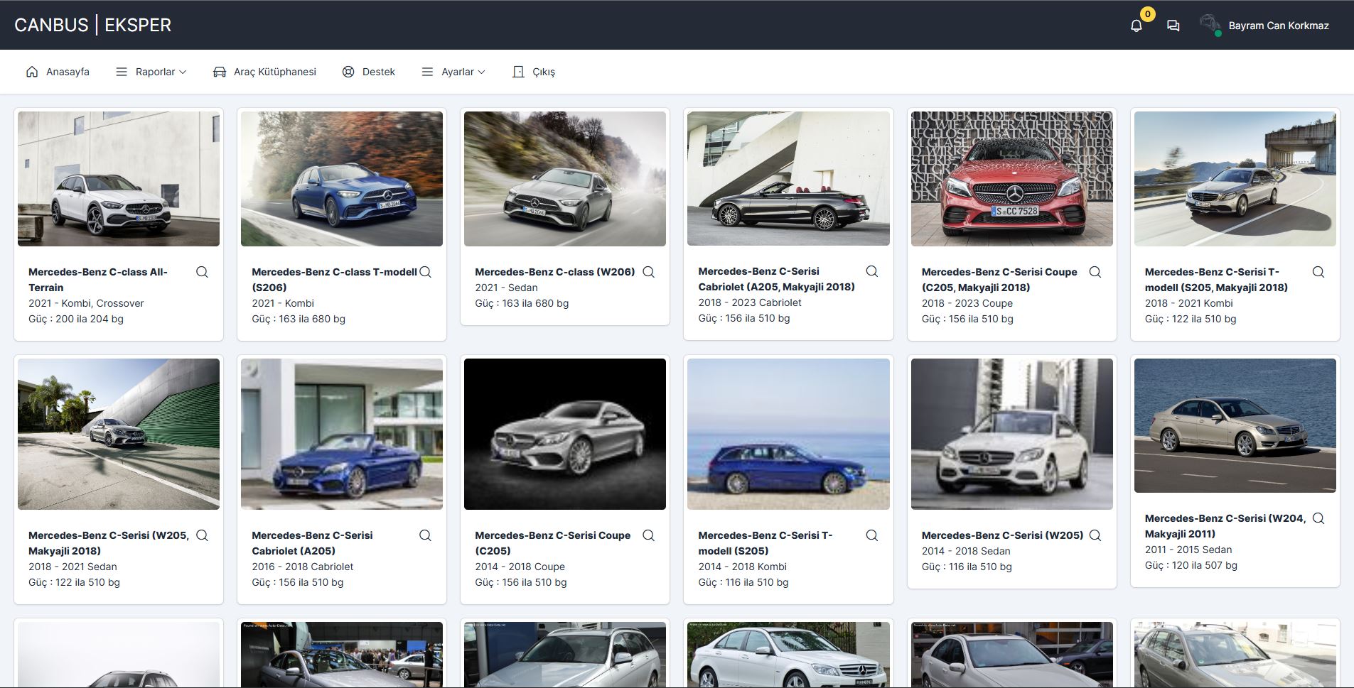Click '2014 - 2018 Kombi' text
Image resolution: width=1354 pixels, height=688 pixels.
tap(742, 567)
